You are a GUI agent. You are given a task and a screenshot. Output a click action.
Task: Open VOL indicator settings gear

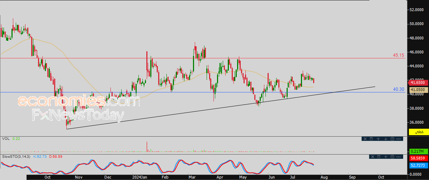tap(392, 139)
